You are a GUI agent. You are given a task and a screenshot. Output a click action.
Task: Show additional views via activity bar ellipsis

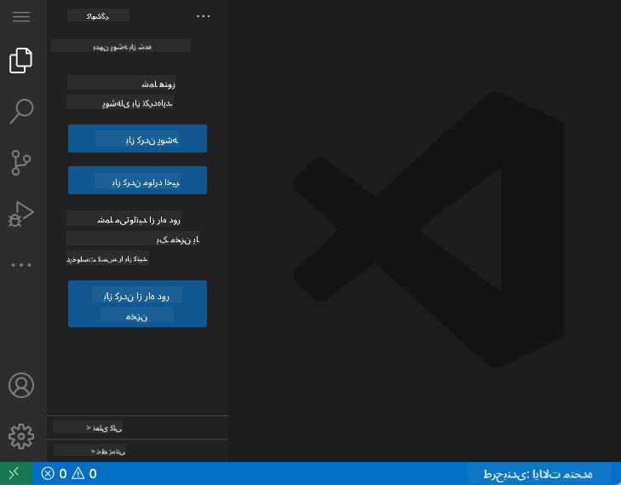click(21, 265)
